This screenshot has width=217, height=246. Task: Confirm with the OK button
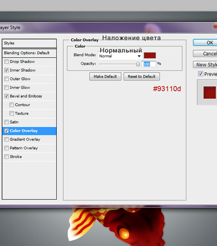(x=205, y=43)
